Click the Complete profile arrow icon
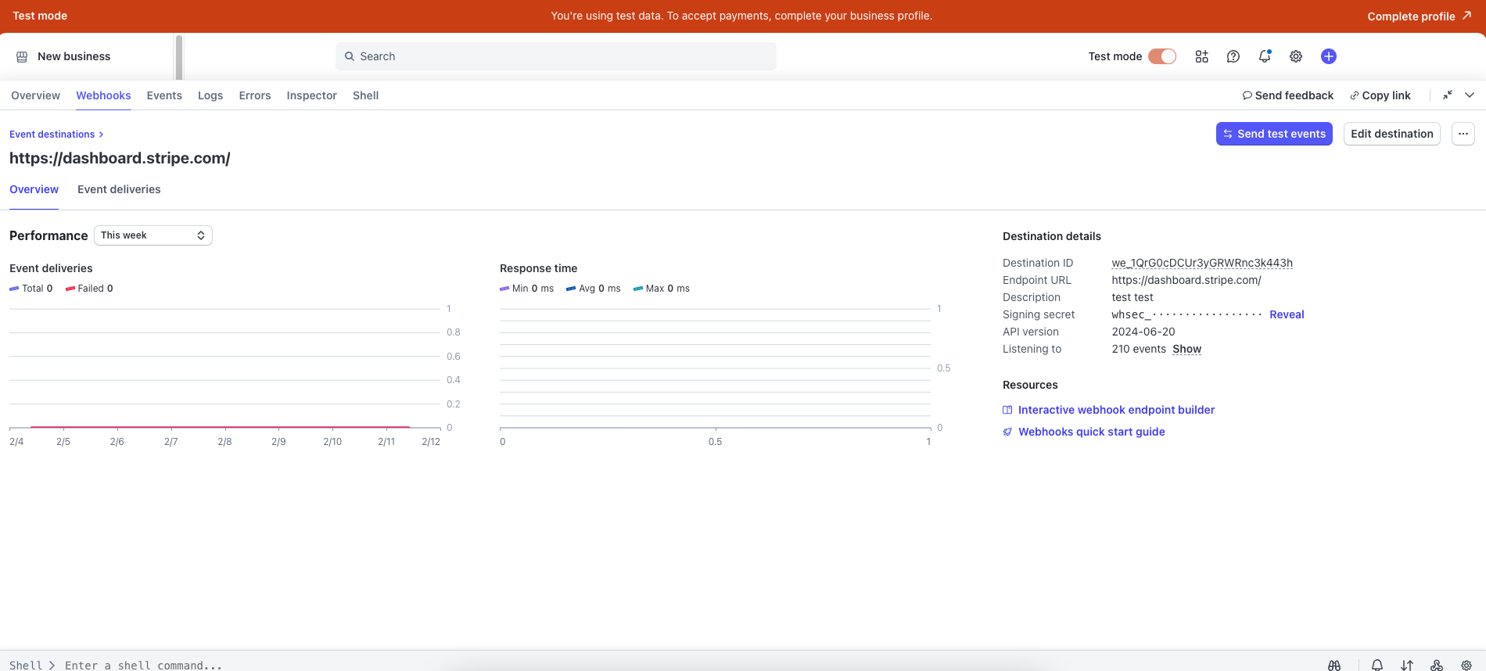 [1466, 16]
